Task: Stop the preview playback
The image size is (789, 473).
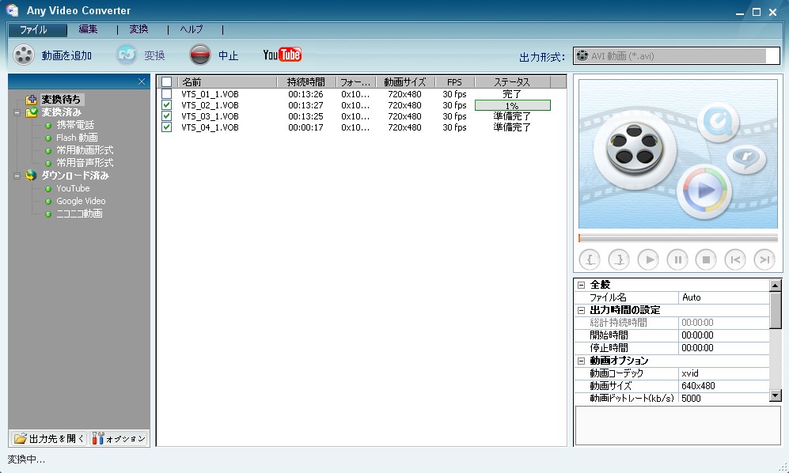Action: pos(706,259)
